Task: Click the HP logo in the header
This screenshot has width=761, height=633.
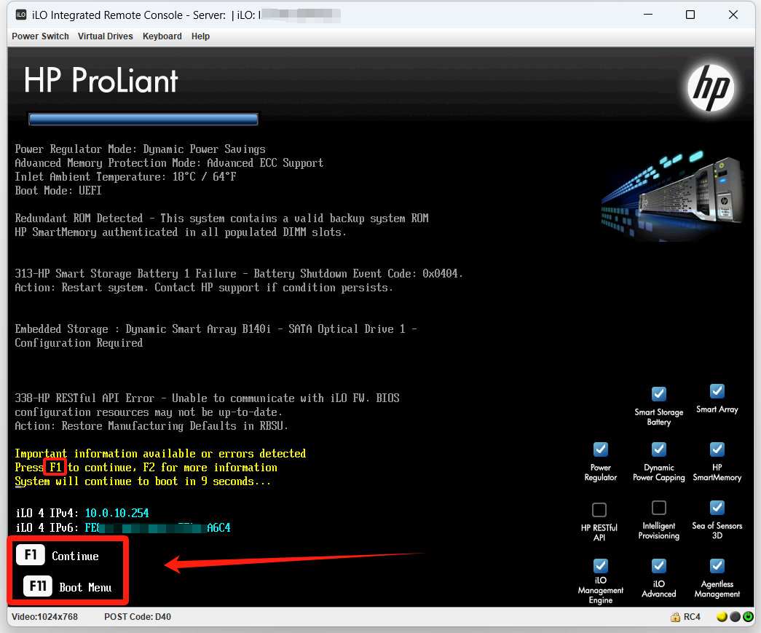Action: coord(711,87)
